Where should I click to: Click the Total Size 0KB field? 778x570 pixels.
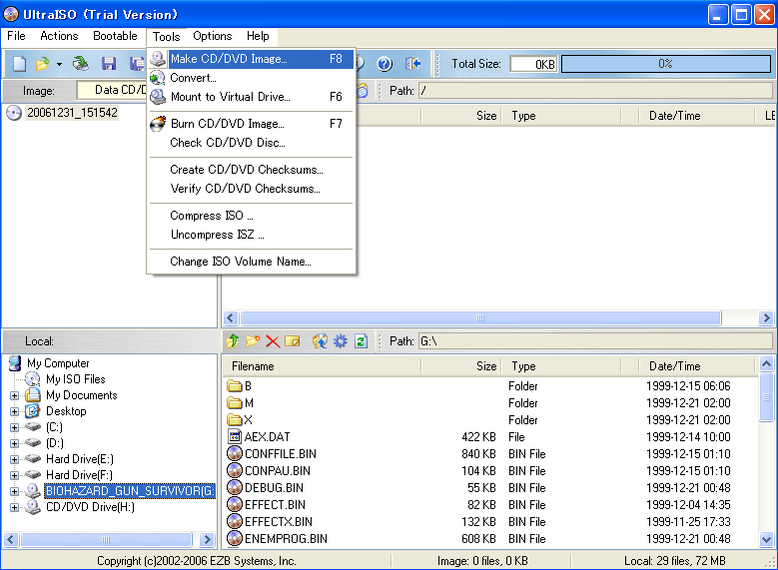tap(534, 64)
